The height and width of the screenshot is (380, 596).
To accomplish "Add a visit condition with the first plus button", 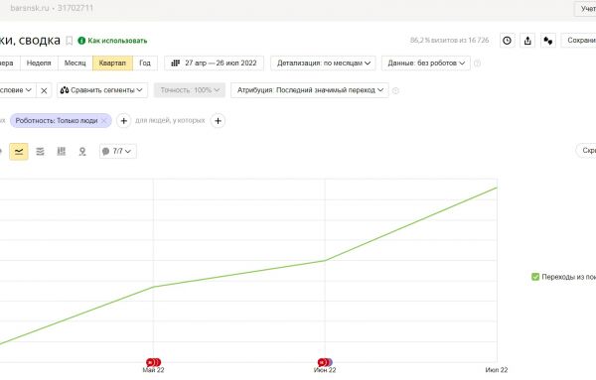I will pos(123,121).
